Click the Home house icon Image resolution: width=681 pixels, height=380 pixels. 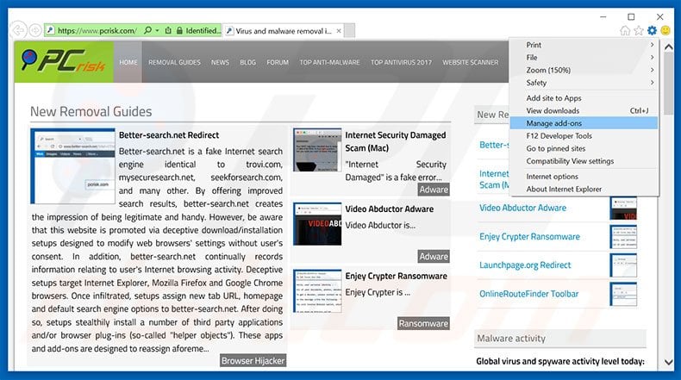coord(625,30)
